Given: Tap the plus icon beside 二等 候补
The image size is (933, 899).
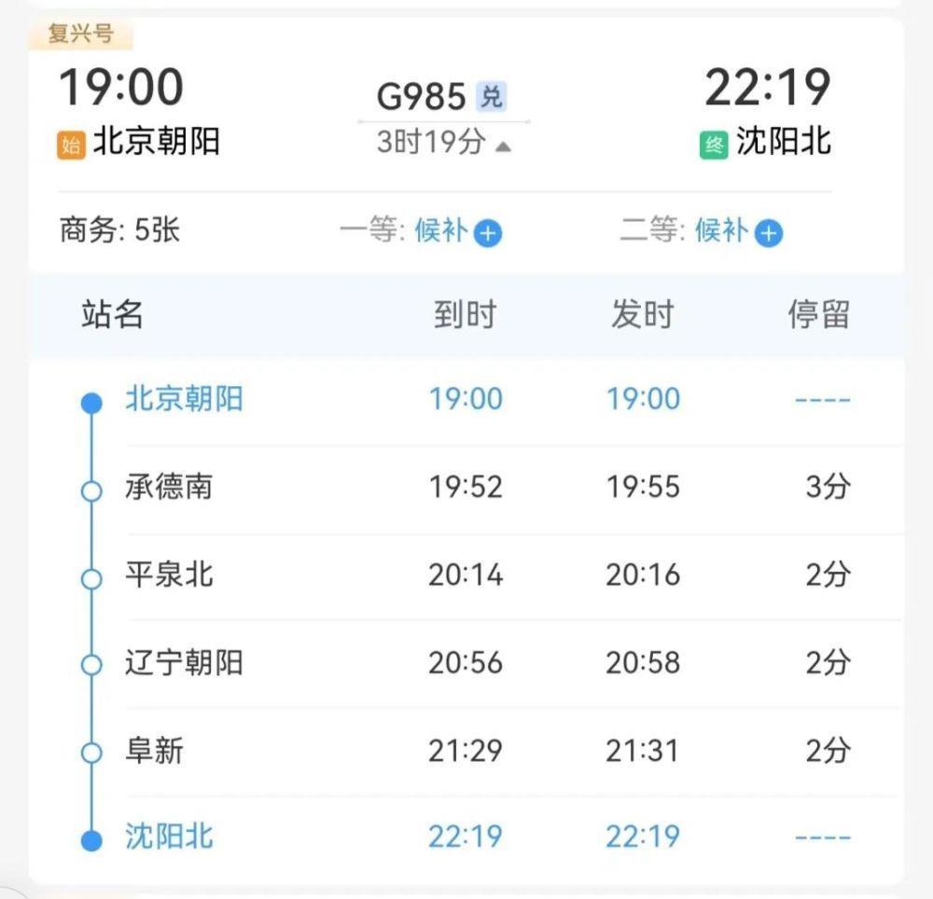Looking at the screenshot, I should click(x=768, y=232).
